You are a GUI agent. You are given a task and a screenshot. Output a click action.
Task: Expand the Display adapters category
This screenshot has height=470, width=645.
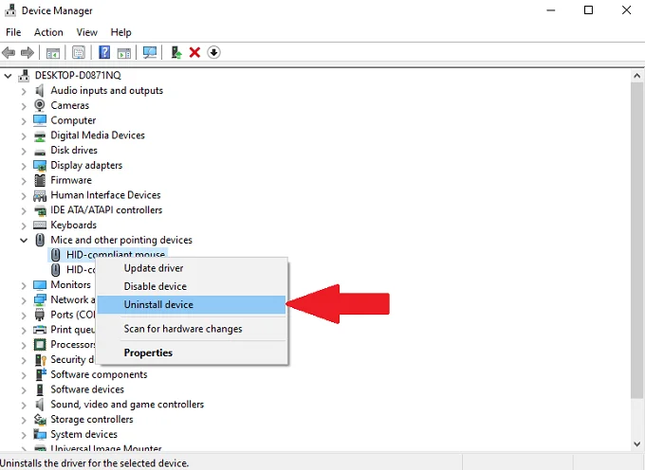[24, 166]
